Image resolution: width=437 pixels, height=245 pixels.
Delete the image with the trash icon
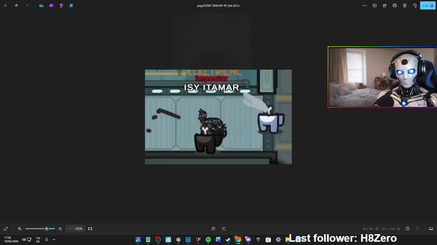point(405,5)
